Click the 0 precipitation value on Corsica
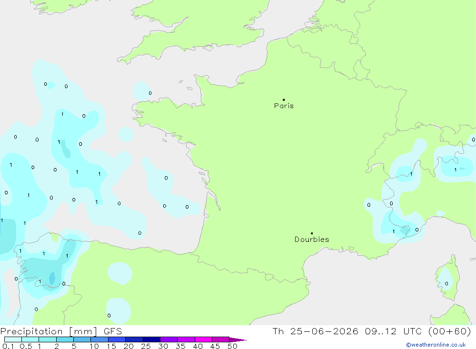The height and width of the screenshot is (349, 476). click(x=446, y=284)
